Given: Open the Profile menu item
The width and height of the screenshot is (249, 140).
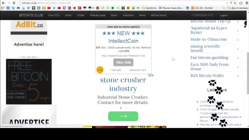Looking at the screenshot, I should [81, 15].
